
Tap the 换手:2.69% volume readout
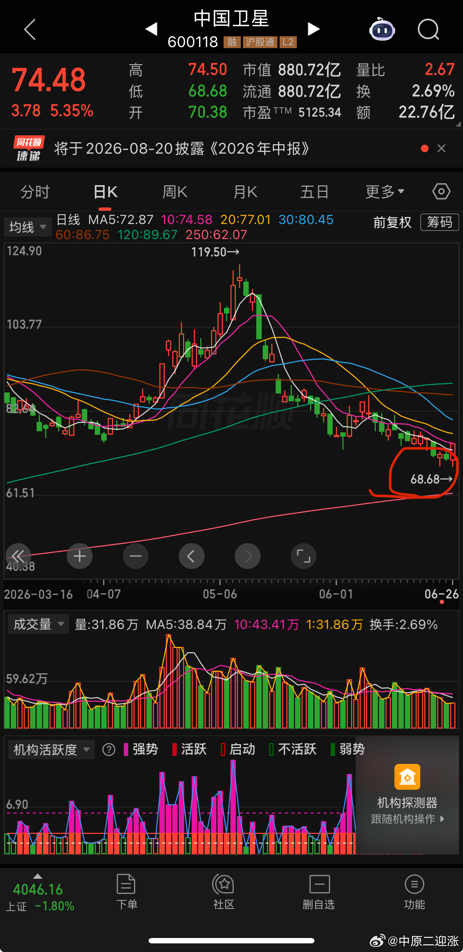[403, 624]
